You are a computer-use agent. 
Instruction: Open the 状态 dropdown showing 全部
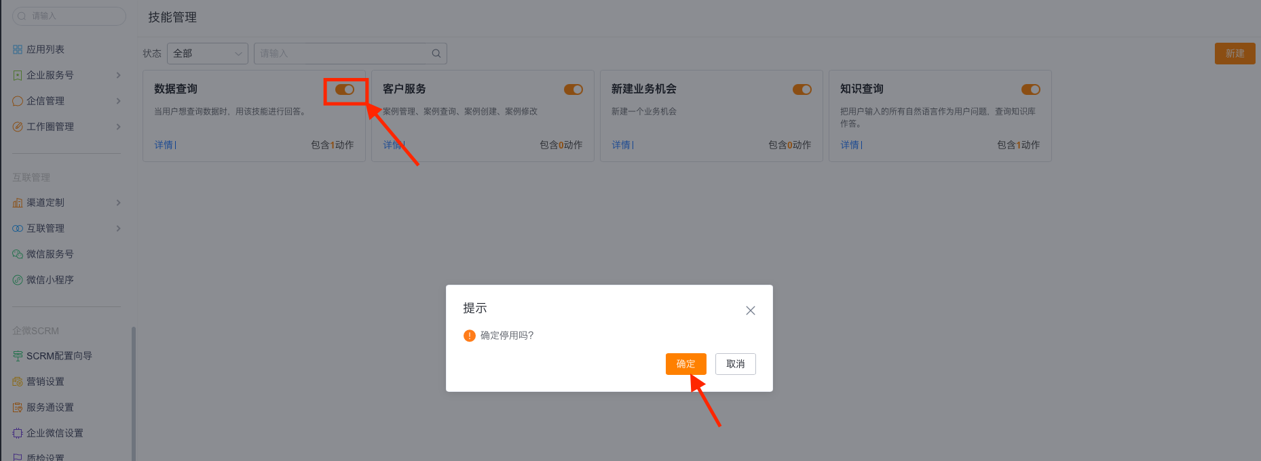pos(208,54)
